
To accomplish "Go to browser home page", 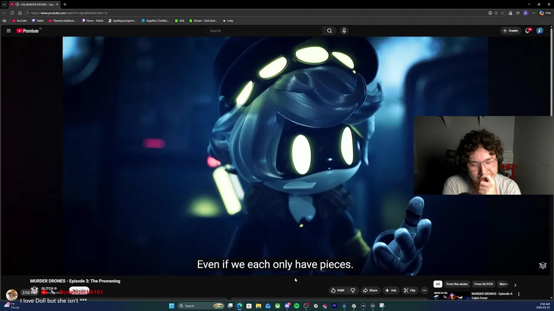I will (x=19, y=13).
